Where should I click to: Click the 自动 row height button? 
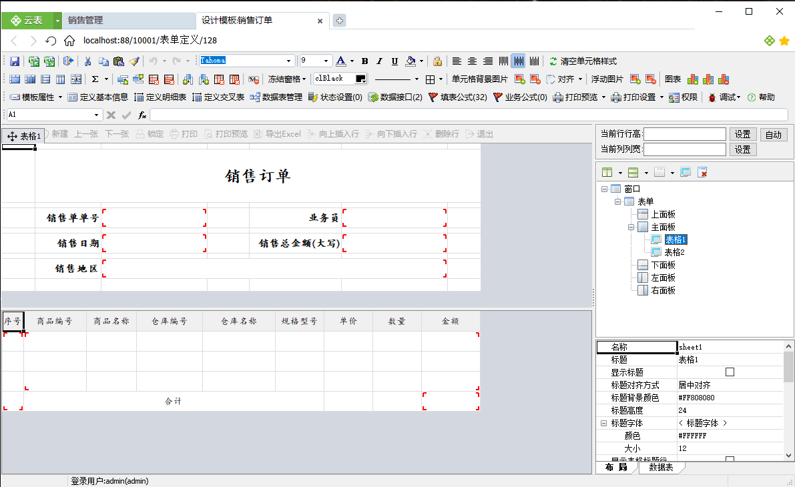[773, 134]
